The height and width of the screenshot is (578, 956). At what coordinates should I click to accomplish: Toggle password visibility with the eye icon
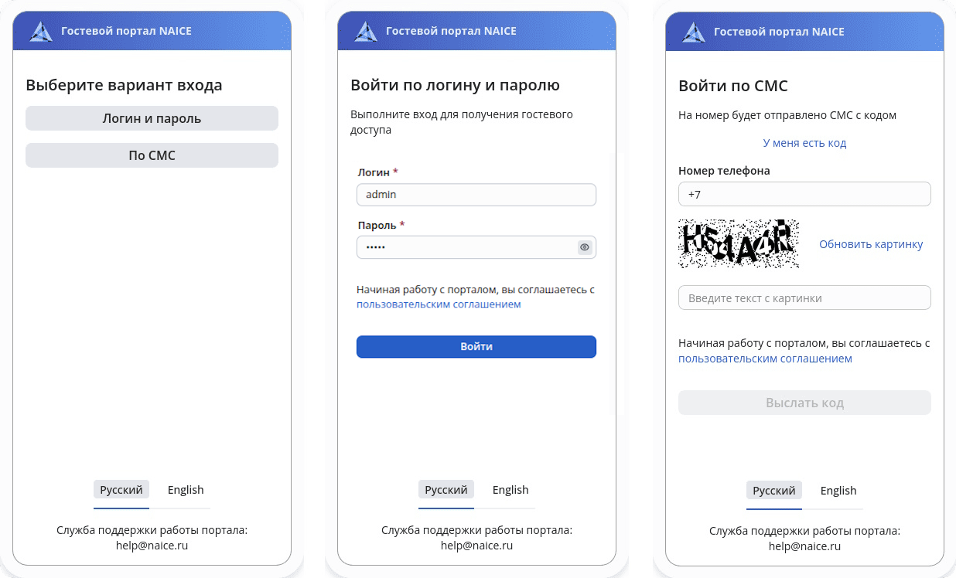(585, 247)
